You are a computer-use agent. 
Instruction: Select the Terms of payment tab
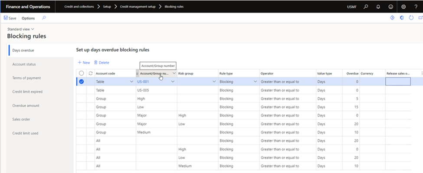coord(26,78)
